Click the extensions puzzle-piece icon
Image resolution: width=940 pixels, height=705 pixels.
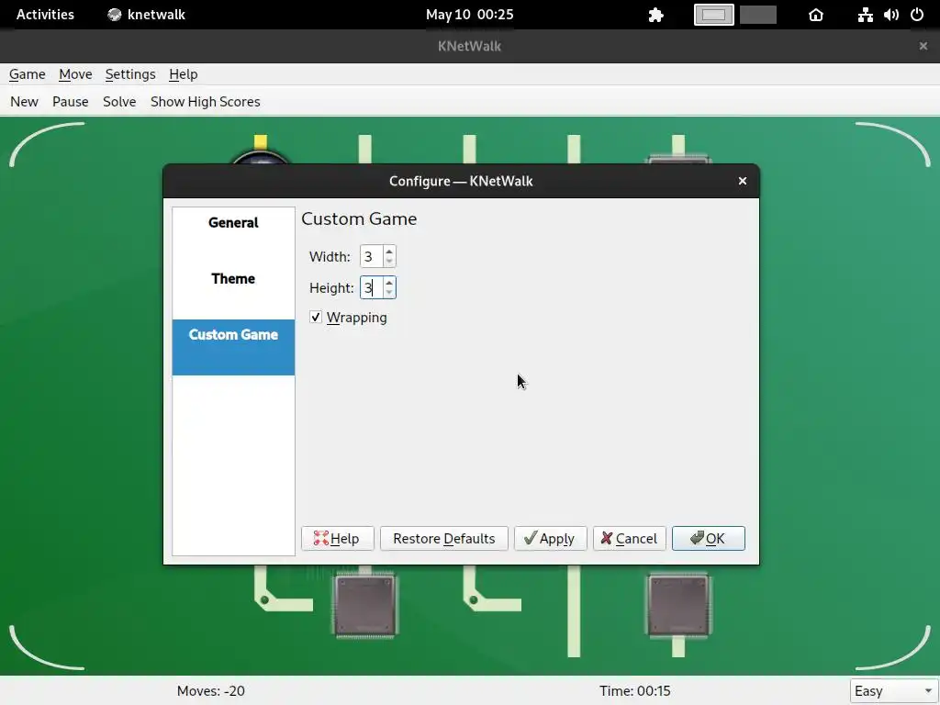[655, 15]
